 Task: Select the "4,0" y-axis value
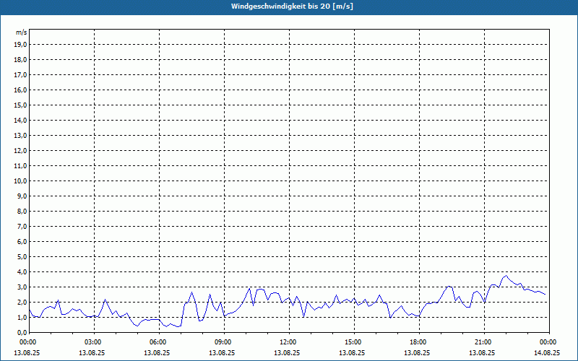tap(22, 272)
